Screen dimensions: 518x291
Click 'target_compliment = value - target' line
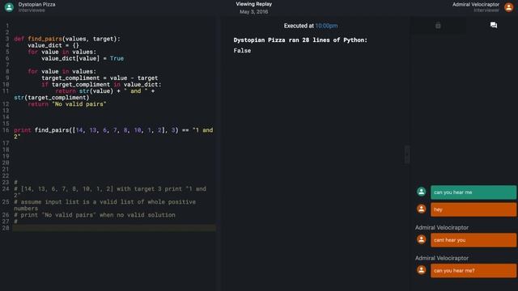pos(100,78)
